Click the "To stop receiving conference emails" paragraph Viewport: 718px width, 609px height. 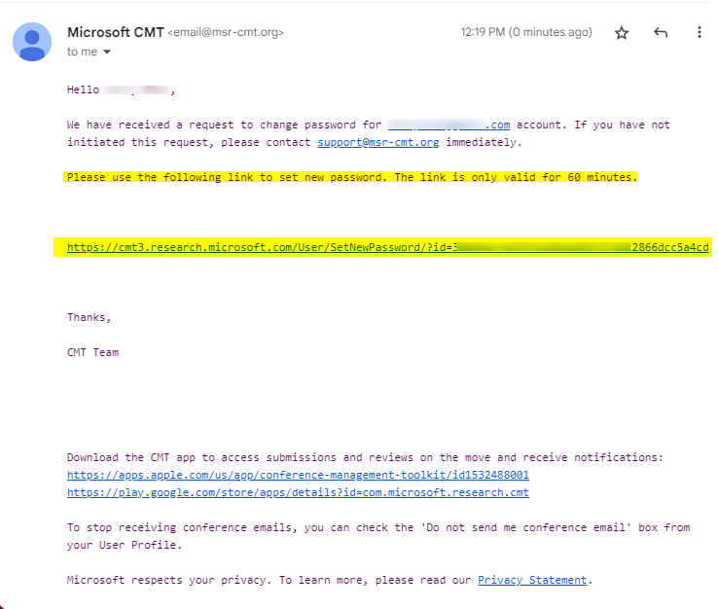pos(377,527)
